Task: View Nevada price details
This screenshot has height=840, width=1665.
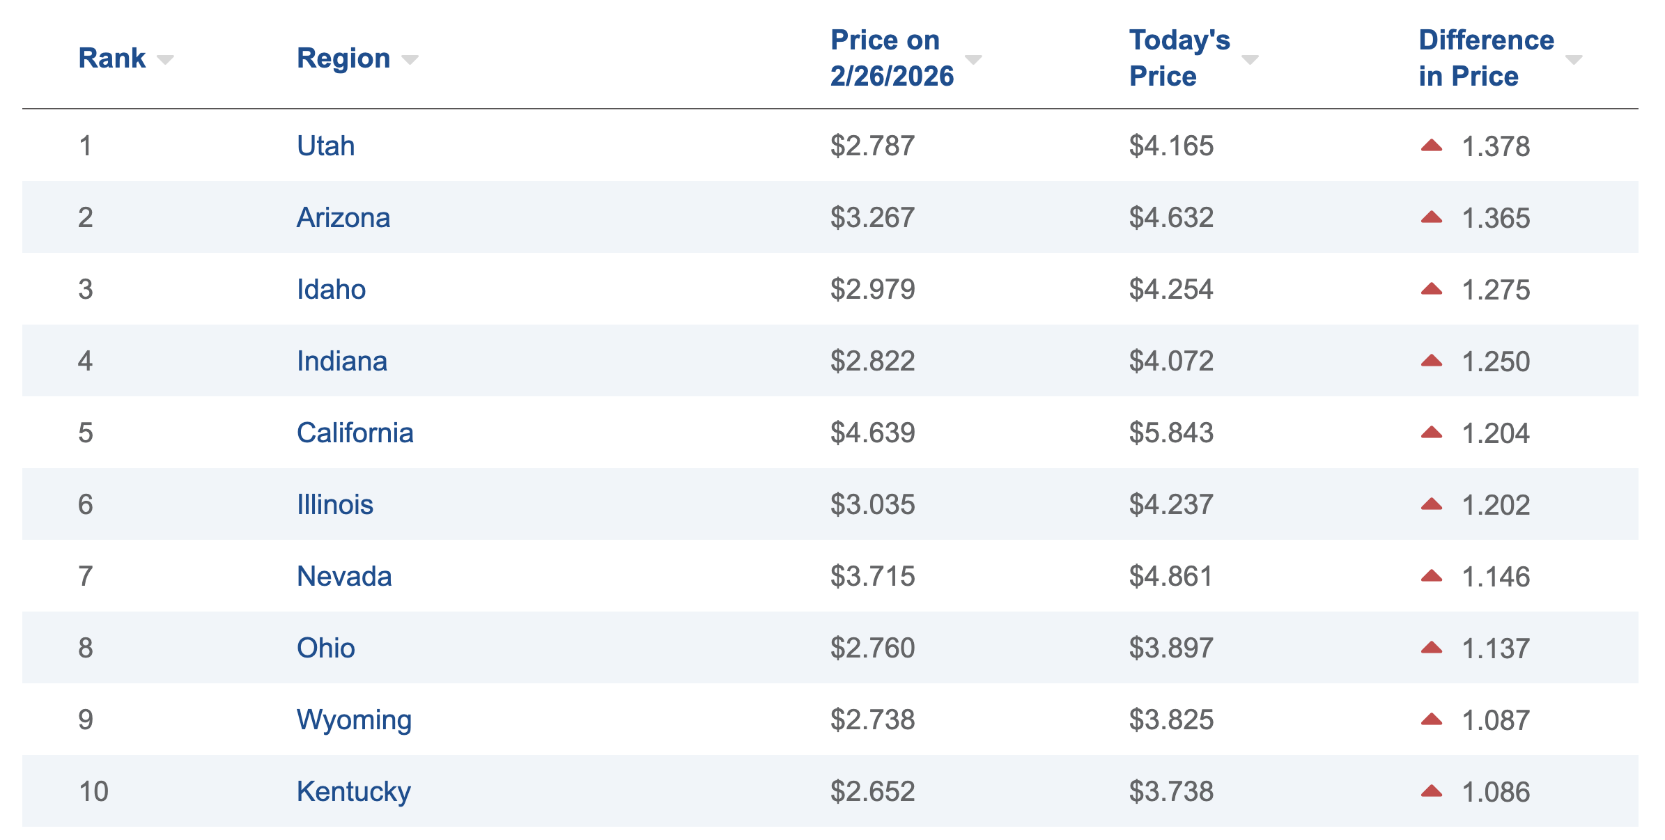Action: click(x=344, y=577)
